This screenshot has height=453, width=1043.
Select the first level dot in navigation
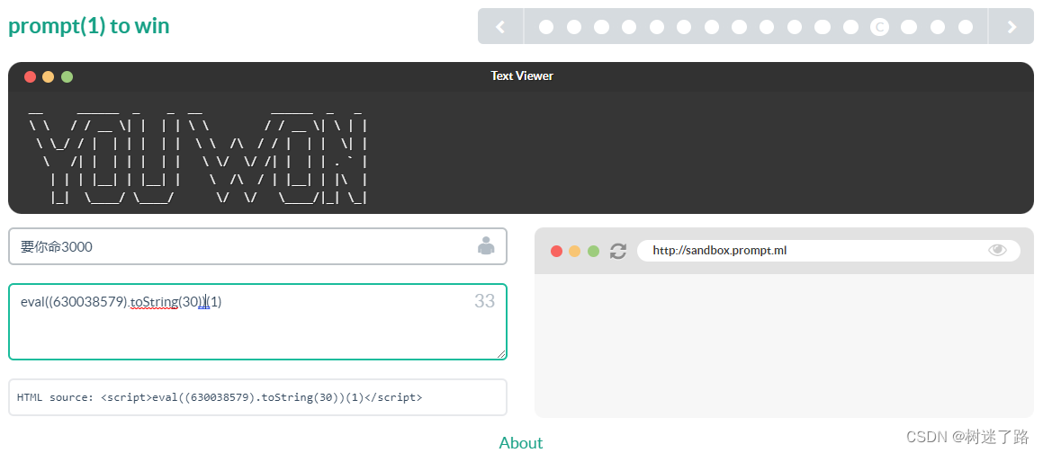546,27
